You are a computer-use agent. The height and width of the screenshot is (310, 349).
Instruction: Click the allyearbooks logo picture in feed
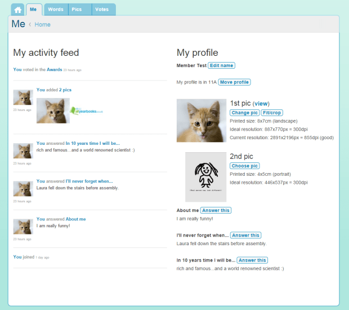pos(86,111)
